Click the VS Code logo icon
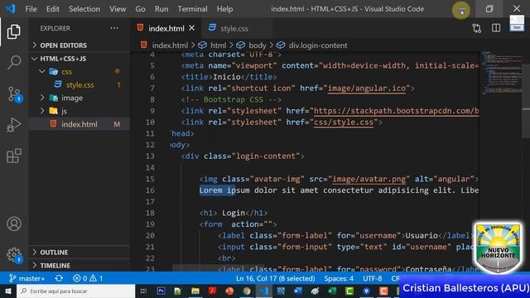This screenshot has height=298, width=530. [11, 8]
